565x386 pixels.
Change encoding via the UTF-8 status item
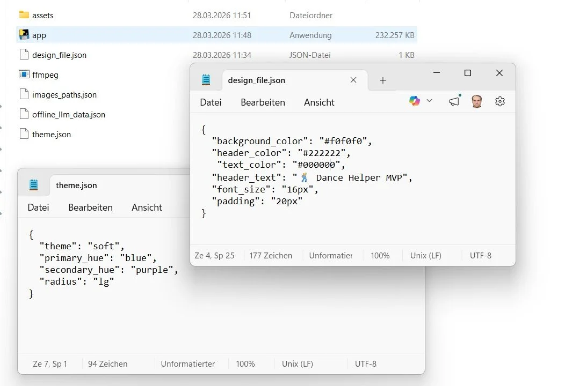[x=481, y=256]
